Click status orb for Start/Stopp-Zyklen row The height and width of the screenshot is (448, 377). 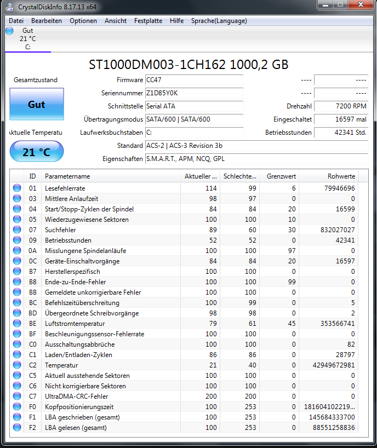[x=17, y=209]
